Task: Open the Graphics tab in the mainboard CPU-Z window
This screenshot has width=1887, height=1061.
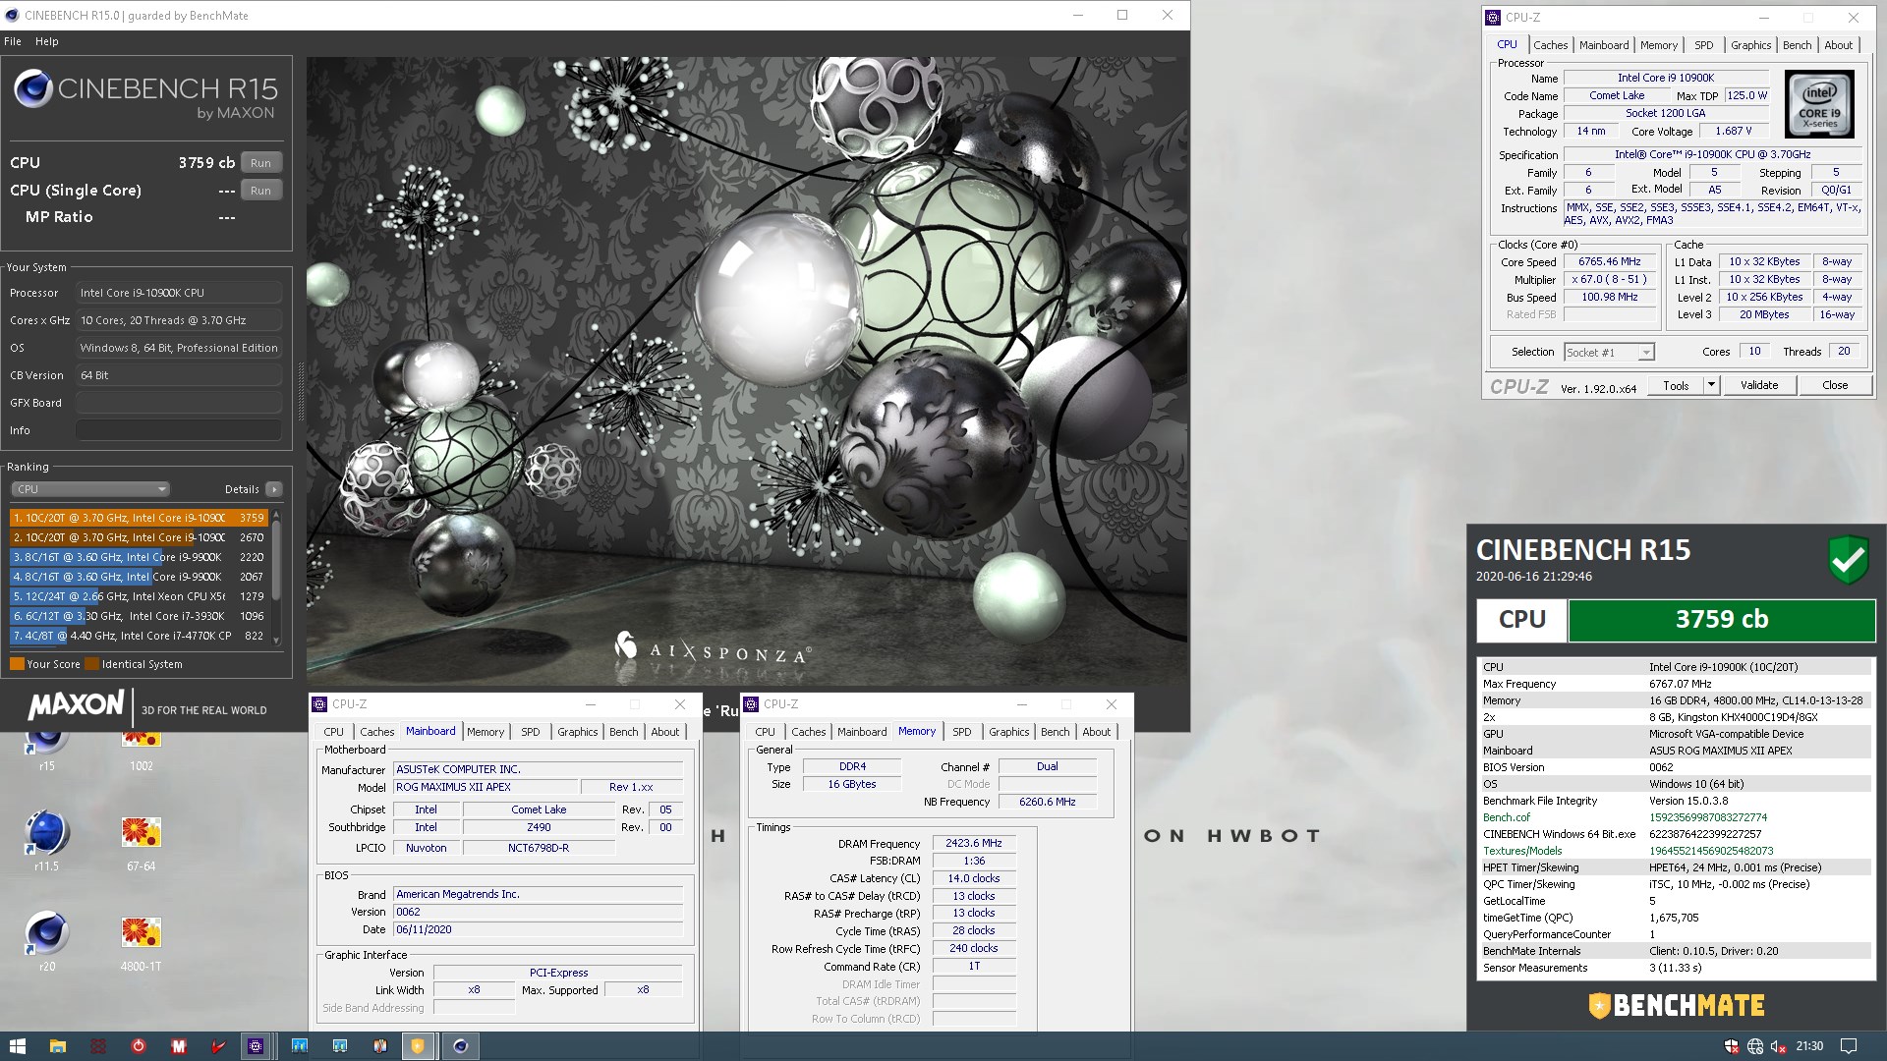Action: click(577, 732)
